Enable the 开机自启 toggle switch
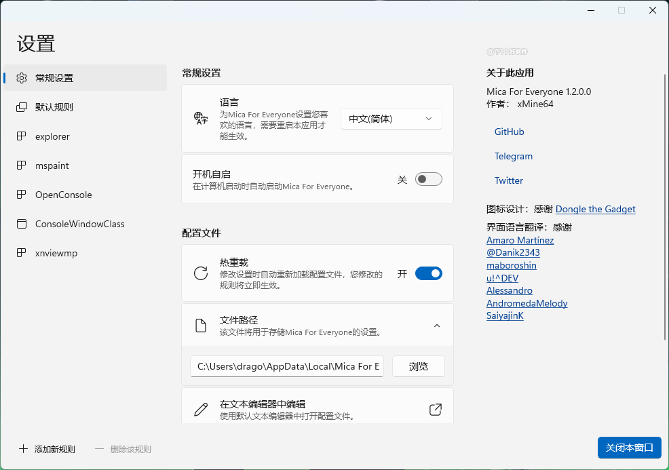Viewport: 669px width, 470px height. click(x=428, y=179)
